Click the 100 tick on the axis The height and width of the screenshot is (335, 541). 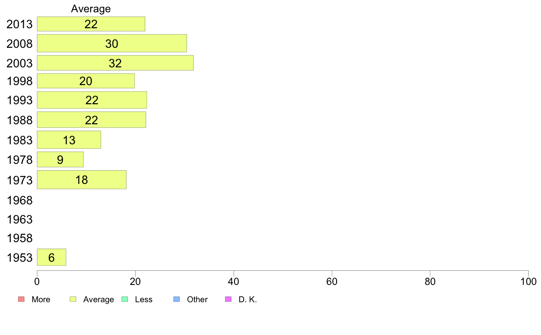tap(528, 282)
